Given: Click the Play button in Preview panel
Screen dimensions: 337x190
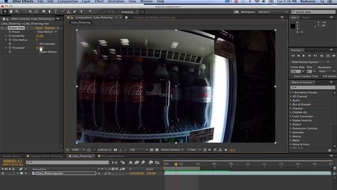Looking at the screenshot, I should (304, 56).
